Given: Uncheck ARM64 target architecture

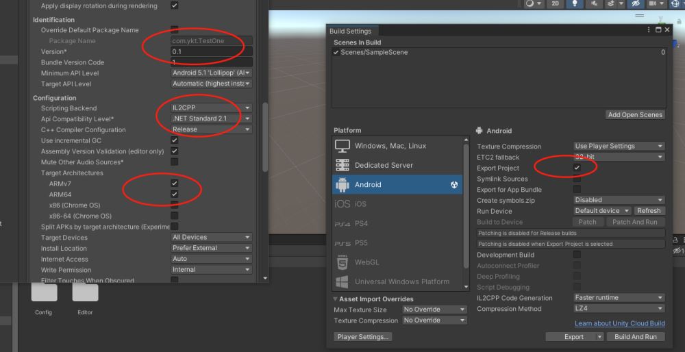Looking at the screenshot, I should (175, 194).
